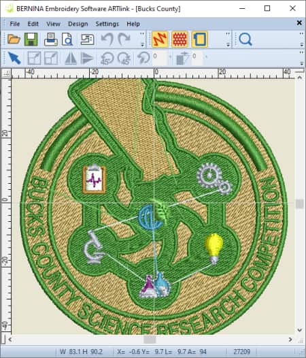Screen dimensions: 306x358
Task: Click the horizontal scrollbar left arrow
Action: coord(10,340)
